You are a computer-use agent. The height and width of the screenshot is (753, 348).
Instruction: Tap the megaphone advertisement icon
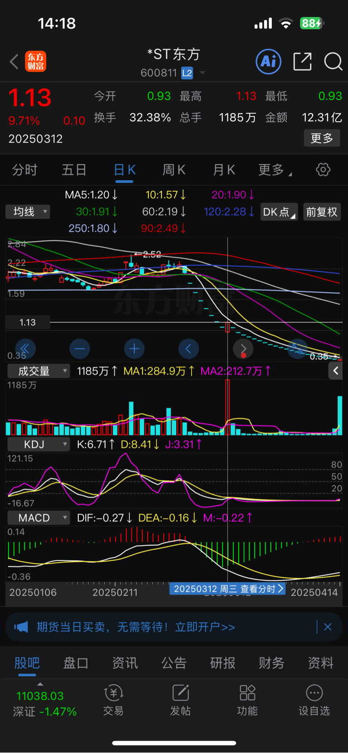click(21, 627)
